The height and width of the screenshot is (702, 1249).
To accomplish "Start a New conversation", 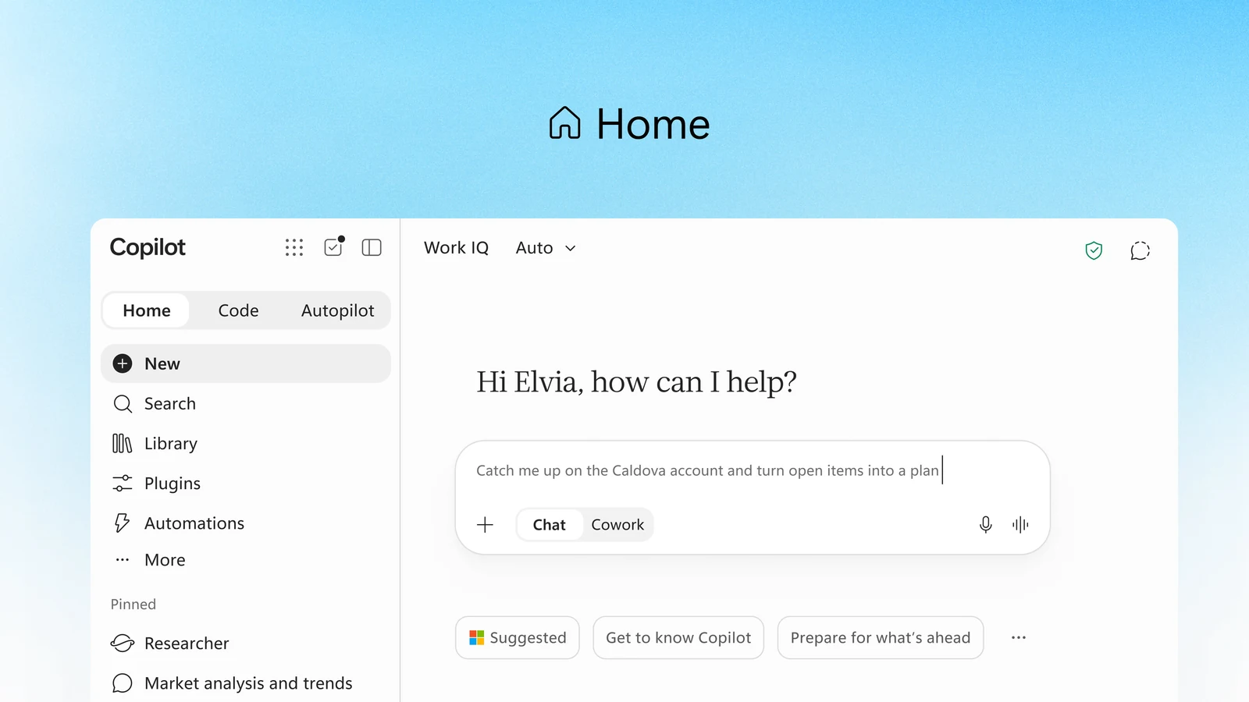I will click(x=246, y=363).
